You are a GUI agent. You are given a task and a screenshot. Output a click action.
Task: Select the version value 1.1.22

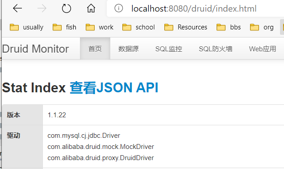pos(57,115)
